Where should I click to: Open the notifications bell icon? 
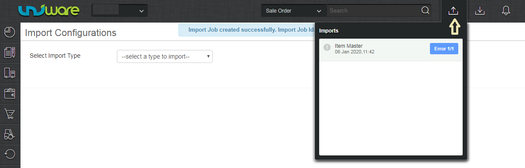506,11
